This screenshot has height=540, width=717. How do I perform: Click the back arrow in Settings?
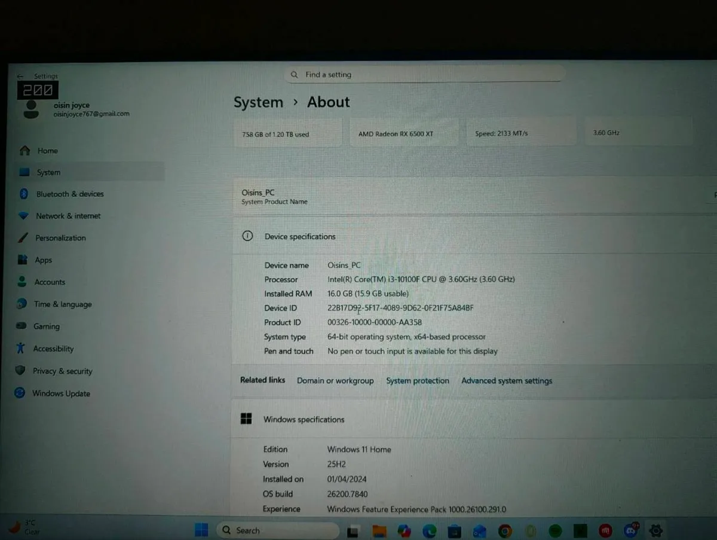(x=20, y=77)
